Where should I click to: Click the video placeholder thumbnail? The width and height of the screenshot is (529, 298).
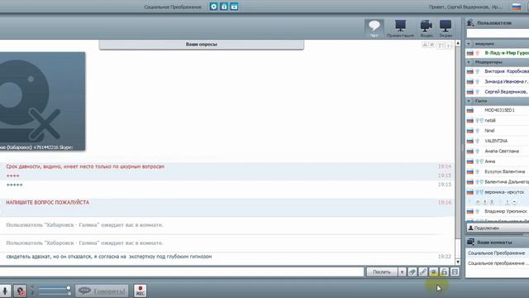point(42,101)
